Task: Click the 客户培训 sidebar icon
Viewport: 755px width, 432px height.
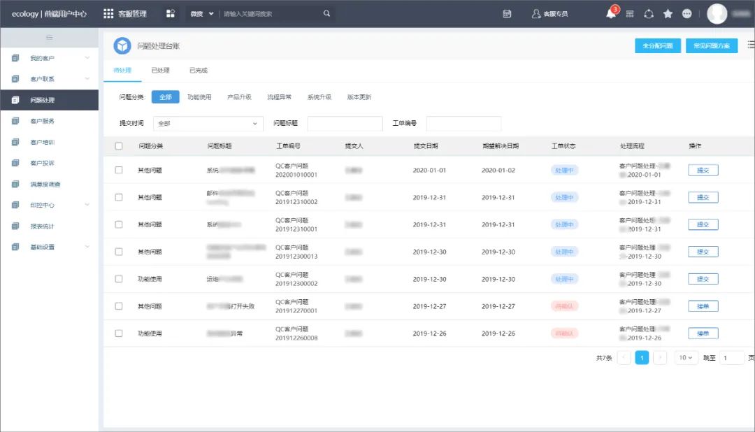Action: (x=15, y=142)
